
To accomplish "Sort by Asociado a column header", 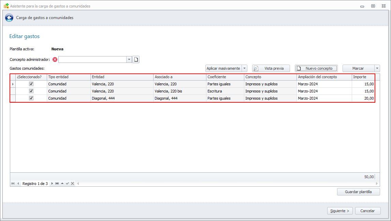I will [179, 77].
